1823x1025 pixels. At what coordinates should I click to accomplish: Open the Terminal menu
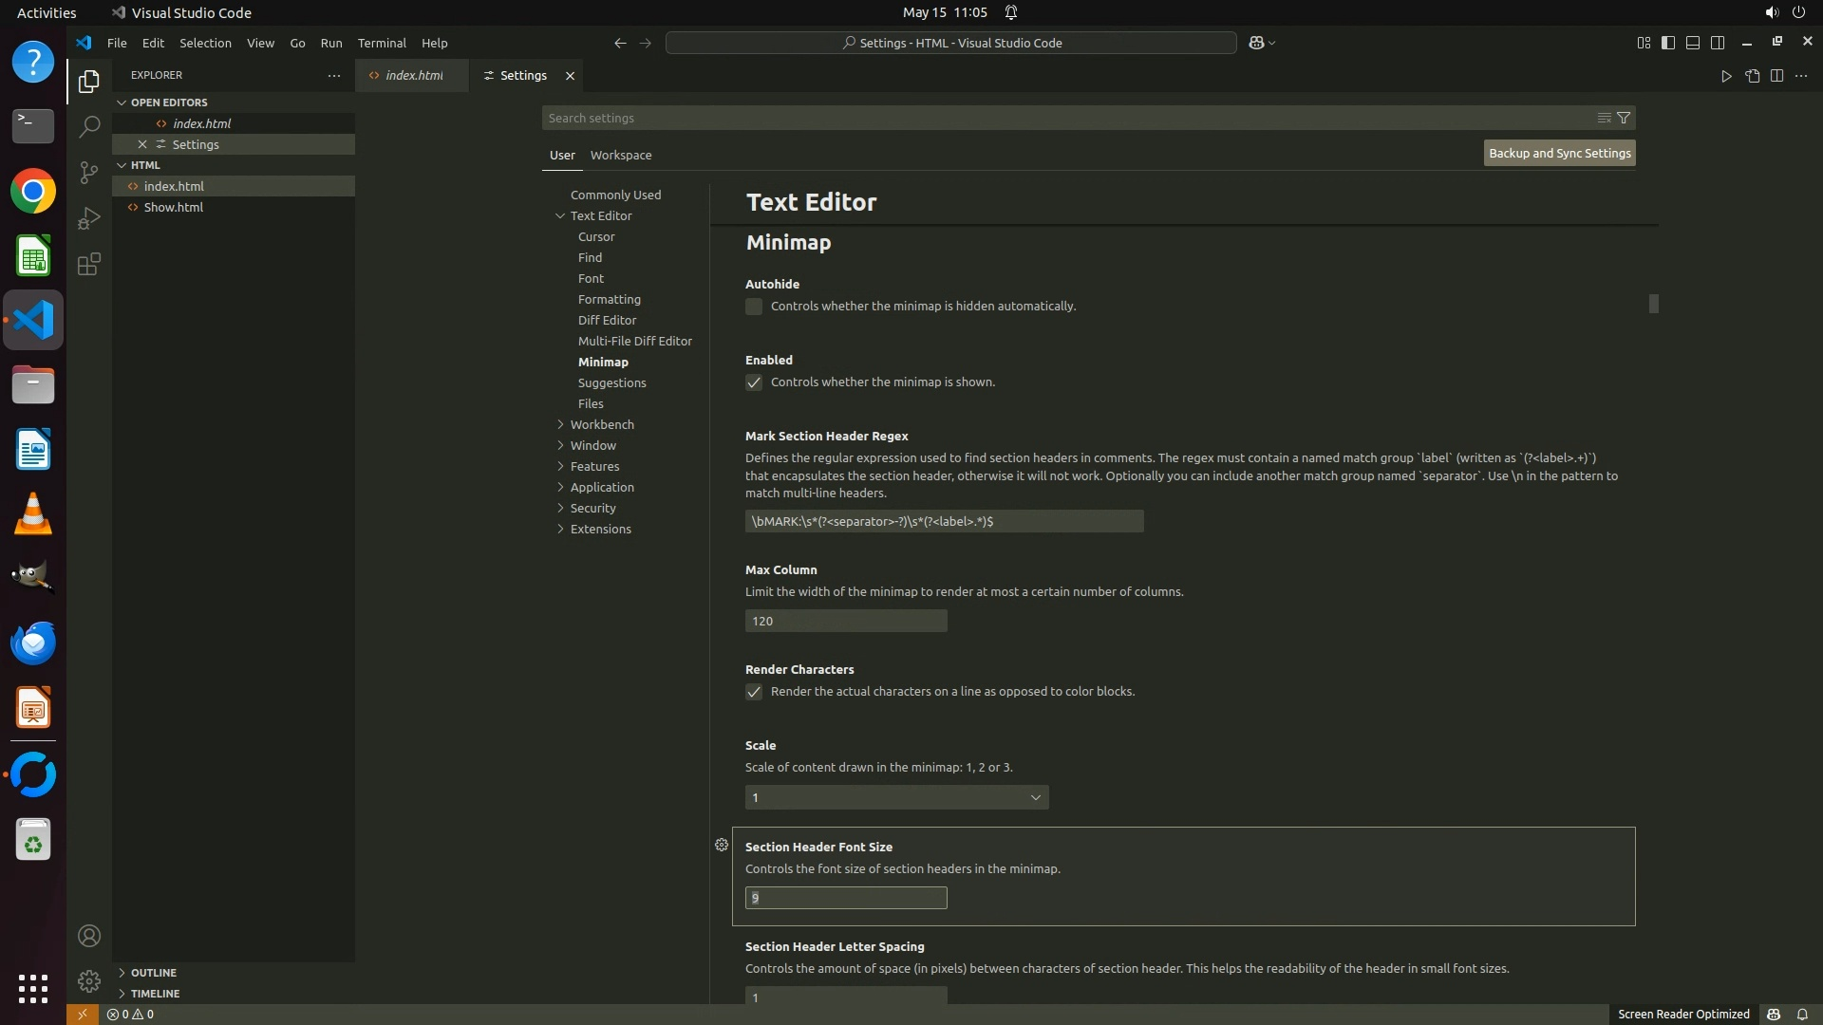pyautogui.click(x=382, y=43)
